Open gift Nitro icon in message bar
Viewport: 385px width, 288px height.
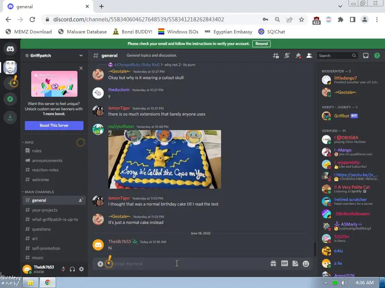(x=273, y=264)
